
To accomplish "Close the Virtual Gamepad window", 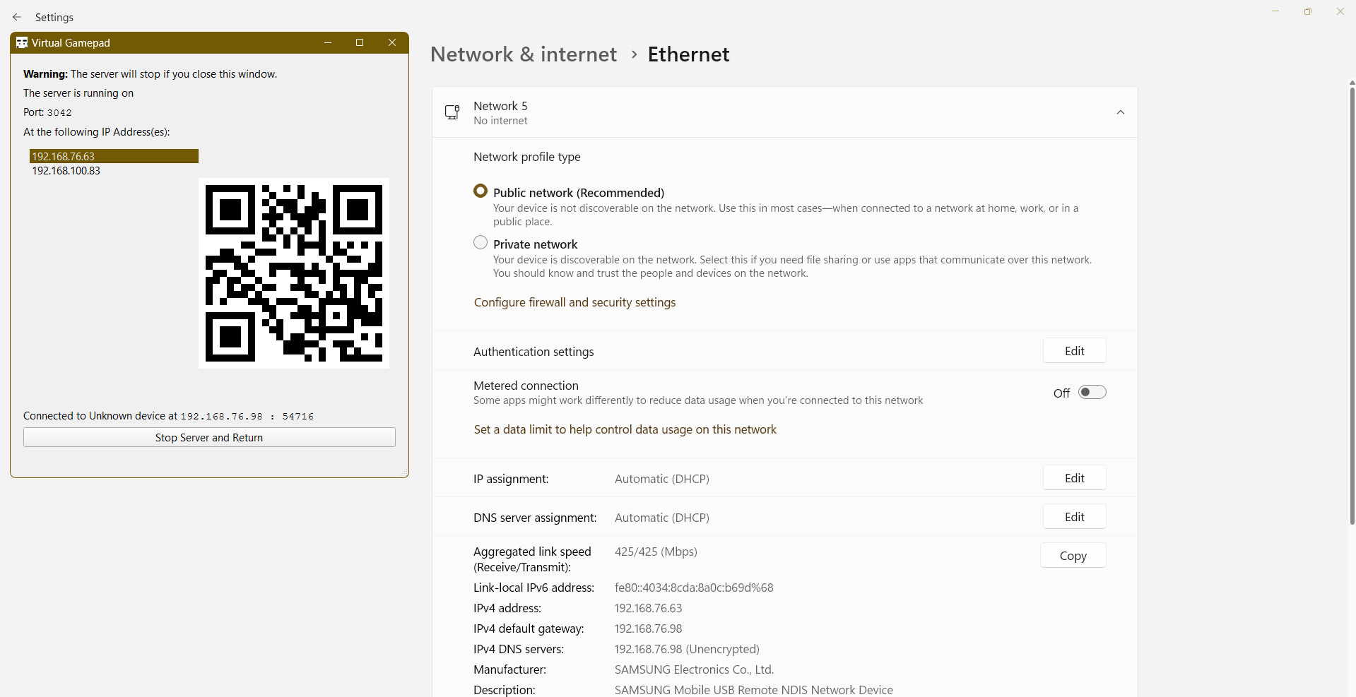I will [x=392, y=43].
